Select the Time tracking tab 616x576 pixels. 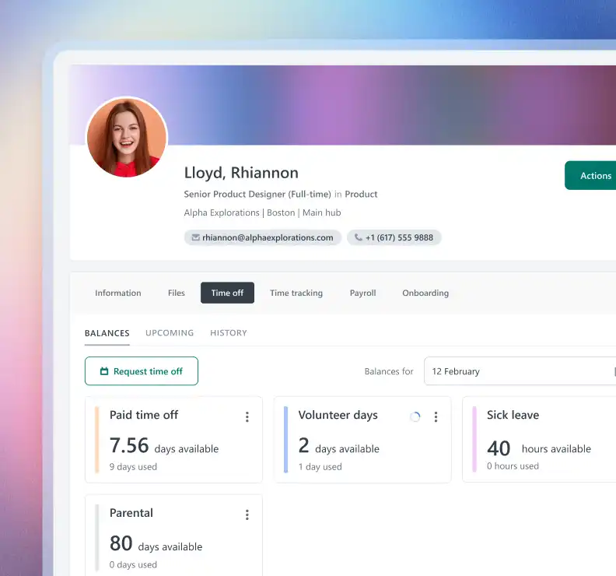296,293
